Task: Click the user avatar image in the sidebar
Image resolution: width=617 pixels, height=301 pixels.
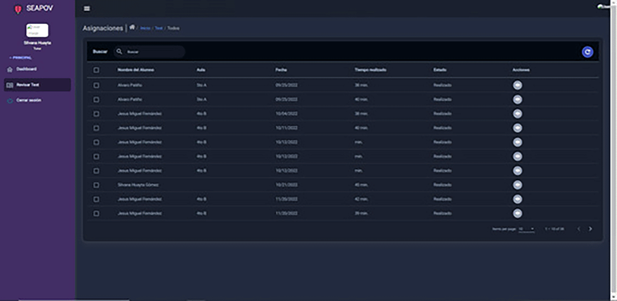Action: point(37,31)
